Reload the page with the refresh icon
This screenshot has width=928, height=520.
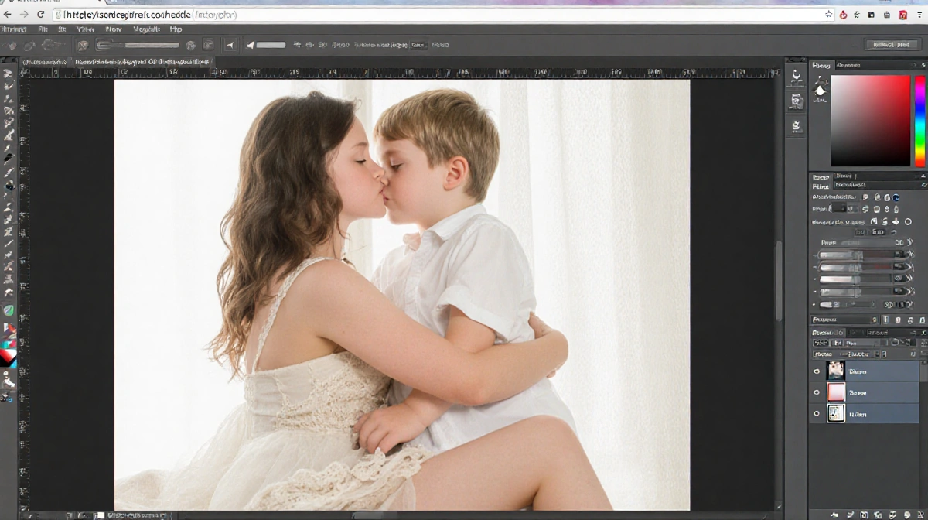pyautogui.click(x=40, y=15)
